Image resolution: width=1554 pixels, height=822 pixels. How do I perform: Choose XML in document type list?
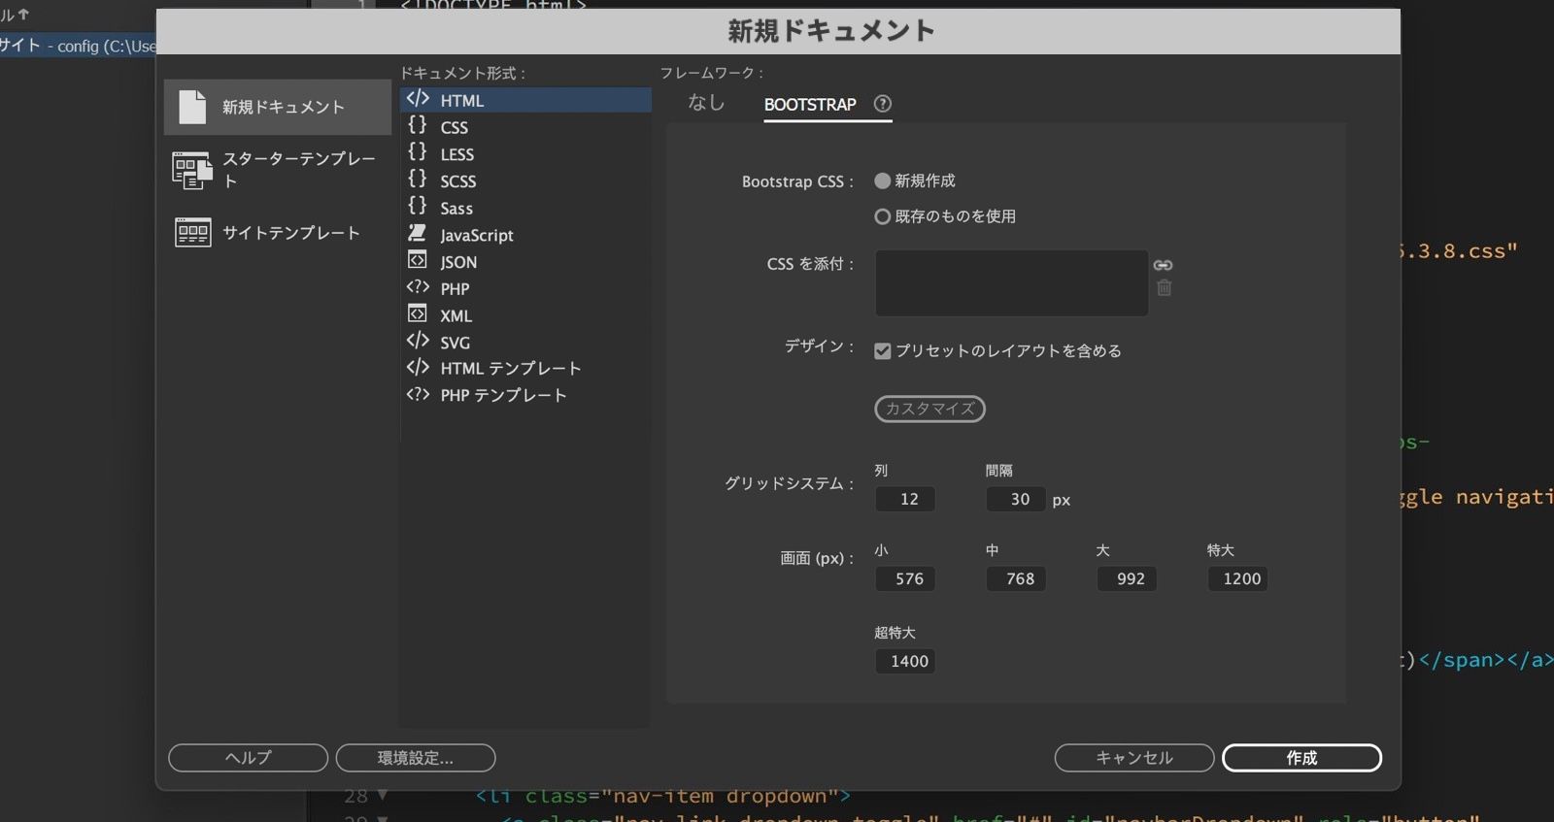[x=525, y=315]
